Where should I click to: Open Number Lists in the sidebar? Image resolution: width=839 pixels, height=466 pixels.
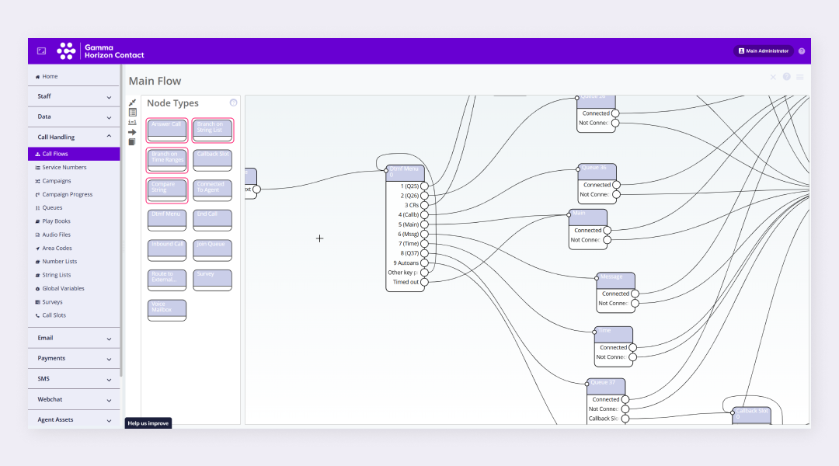[74, 262]
